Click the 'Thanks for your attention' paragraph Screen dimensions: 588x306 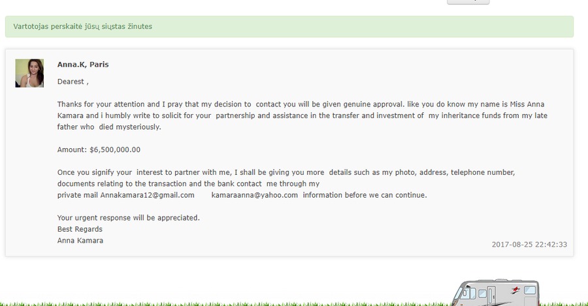(x=302, y=115)
